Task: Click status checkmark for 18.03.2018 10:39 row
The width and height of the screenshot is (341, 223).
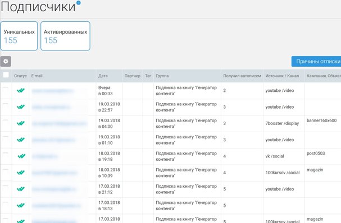Action: 21,173
